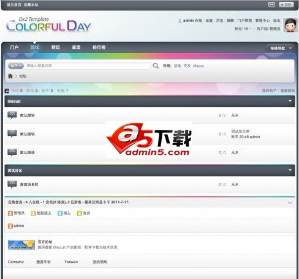Open the 提醒 link
Viewport: 299px width, 279px height.
click(x=230, y=21)
